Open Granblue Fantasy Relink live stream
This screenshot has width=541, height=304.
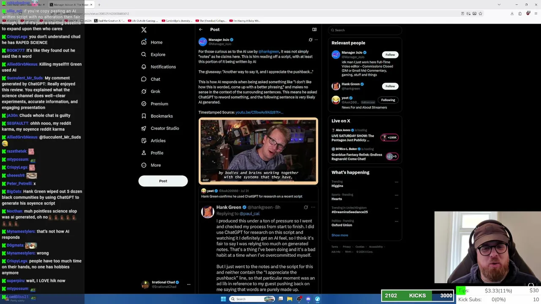click(x=365, y=154)
